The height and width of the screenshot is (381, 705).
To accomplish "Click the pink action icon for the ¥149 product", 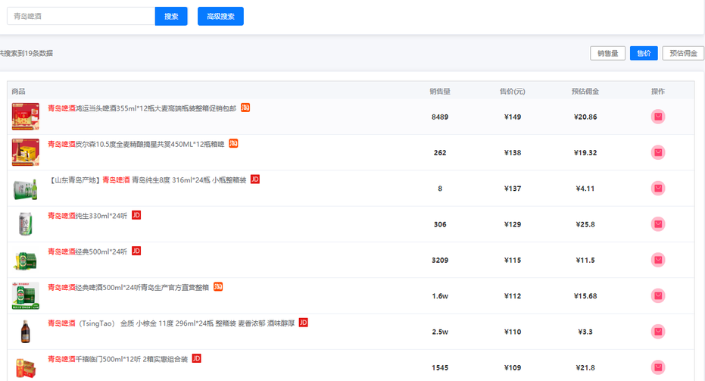I will pyautogui.click(x=658, y=117).
